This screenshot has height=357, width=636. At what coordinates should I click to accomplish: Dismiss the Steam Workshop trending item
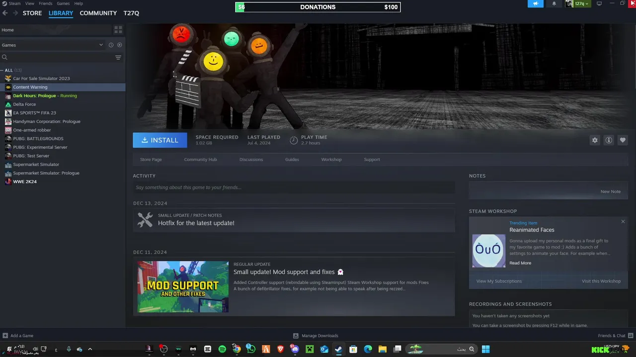623,222
